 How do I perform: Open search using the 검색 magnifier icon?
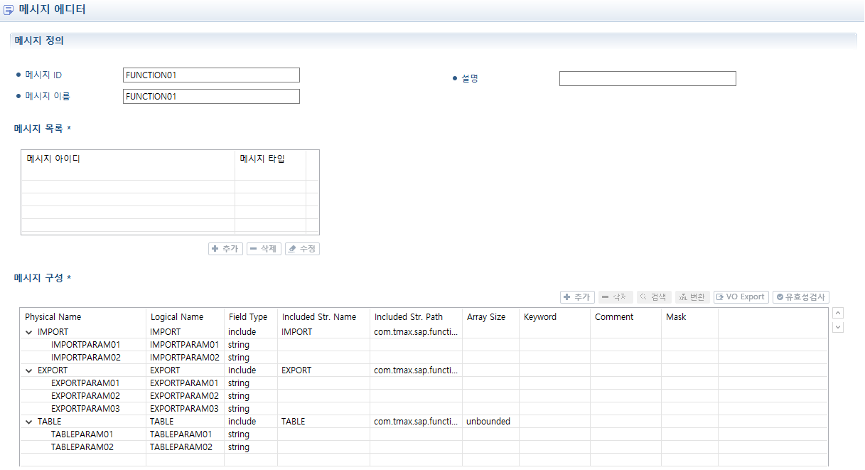click(642, 297)
